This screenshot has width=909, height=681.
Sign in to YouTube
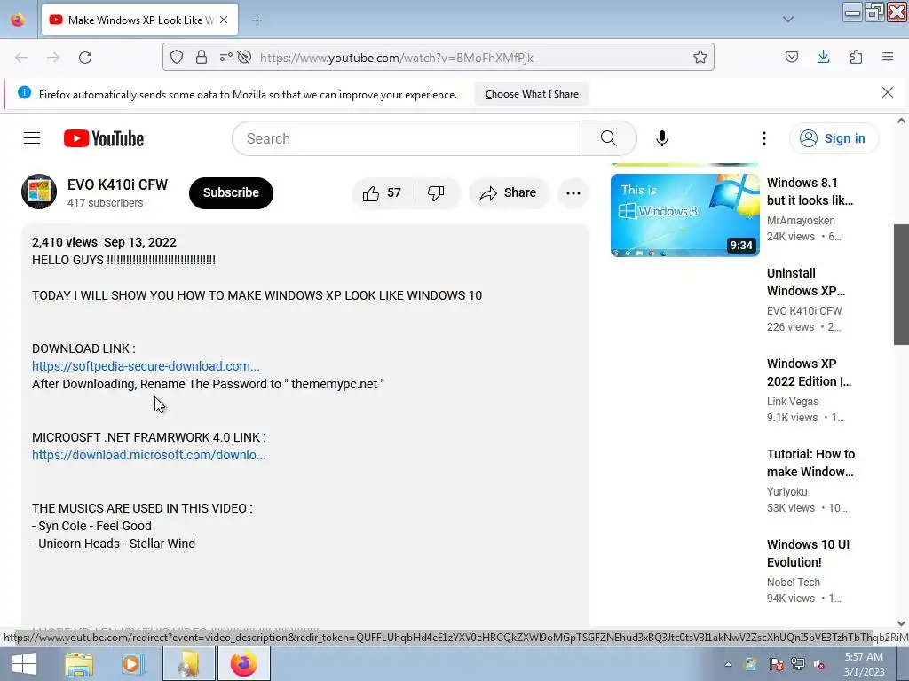834,138
